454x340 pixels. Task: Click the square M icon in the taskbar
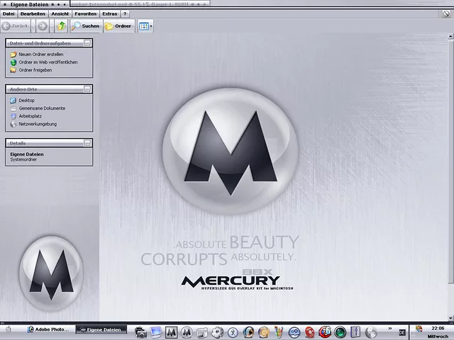[x=172, y=332]
